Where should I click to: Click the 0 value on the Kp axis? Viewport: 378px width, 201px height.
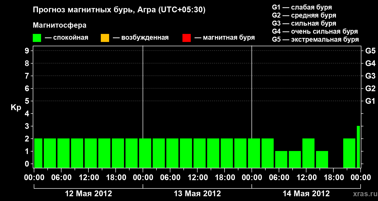(x=27, y=164)
